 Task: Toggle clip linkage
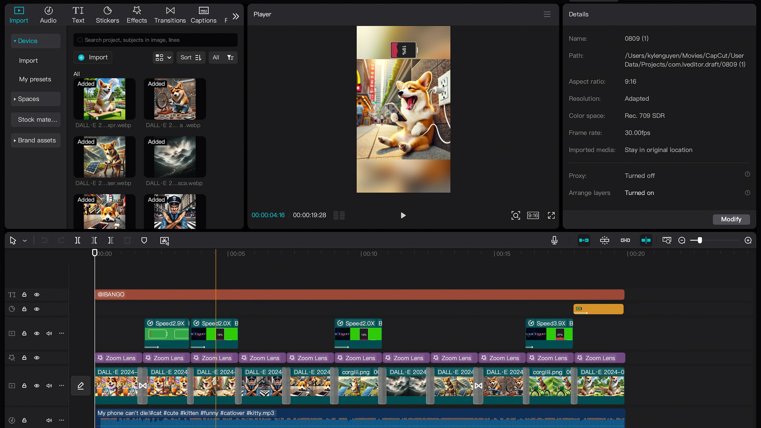[x=625, y=240]
